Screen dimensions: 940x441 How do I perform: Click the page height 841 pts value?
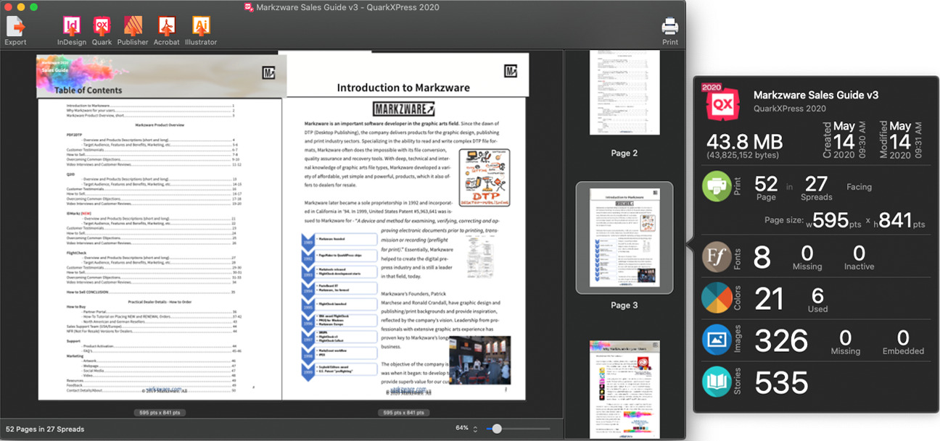[899, 220]
